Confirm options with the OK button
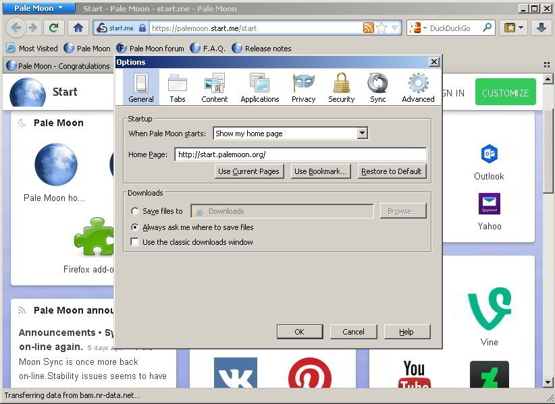This screenshot has width=555, height=404. click(300, 332)
